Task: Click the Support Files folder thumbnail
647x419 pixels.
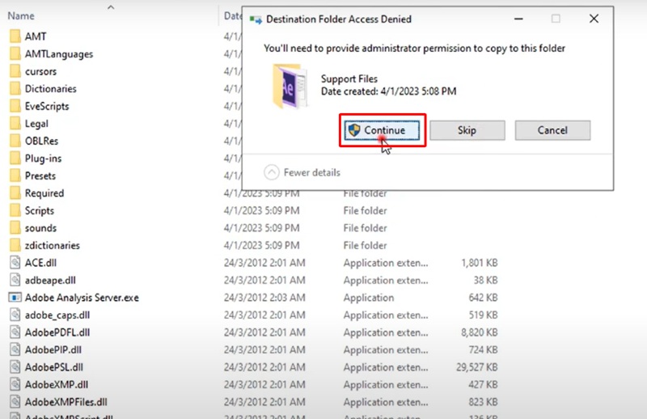Action: pyautogui.click(x=290, y=86)
